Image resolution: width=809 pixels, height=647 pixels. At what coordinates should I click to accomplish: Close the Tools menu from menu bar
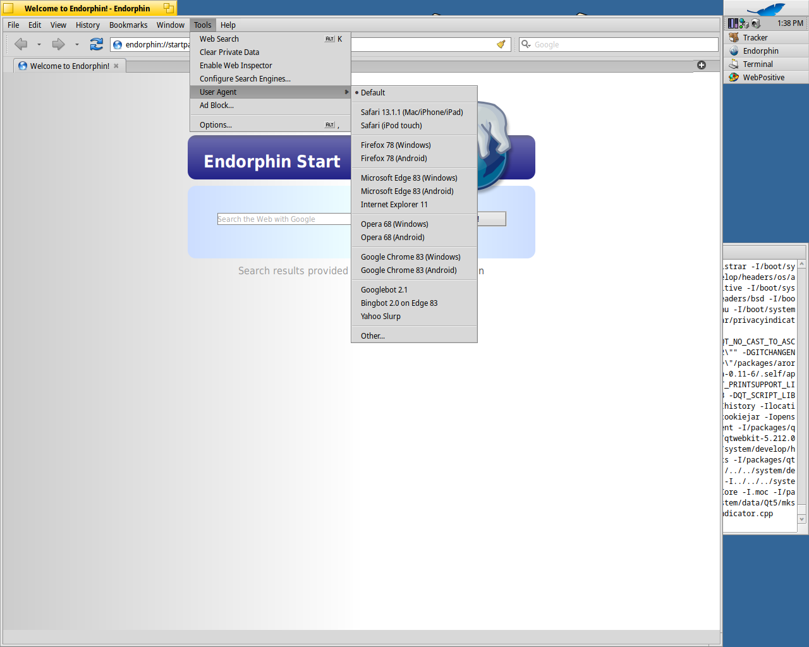tap(203, 25)
